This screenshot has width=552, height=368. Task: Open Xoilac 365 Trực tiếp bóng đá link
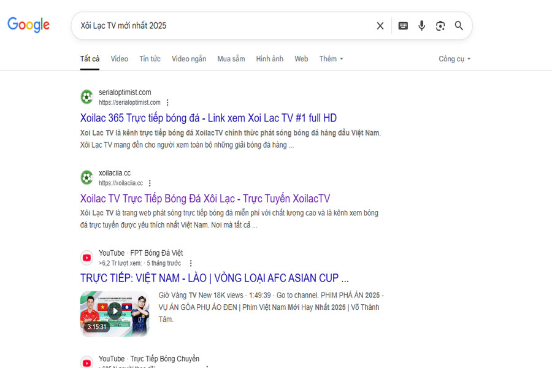pos(208,118)
